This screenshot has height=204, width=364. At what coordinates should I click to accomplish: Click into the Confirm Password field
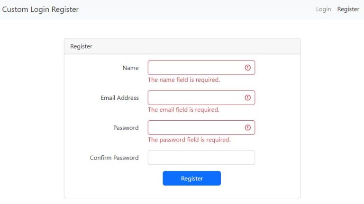[201, 158]
